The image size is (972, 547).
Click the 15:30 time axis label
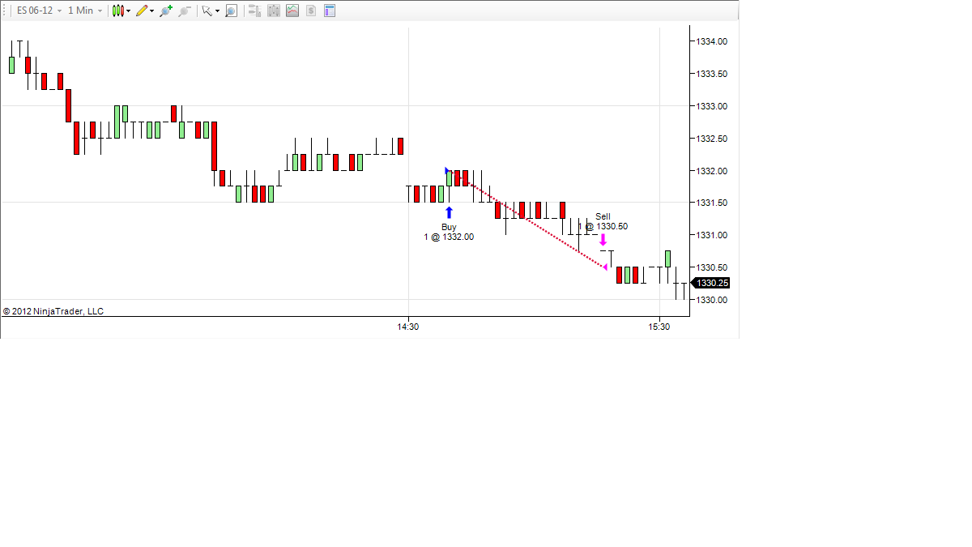tap(660, 327)
